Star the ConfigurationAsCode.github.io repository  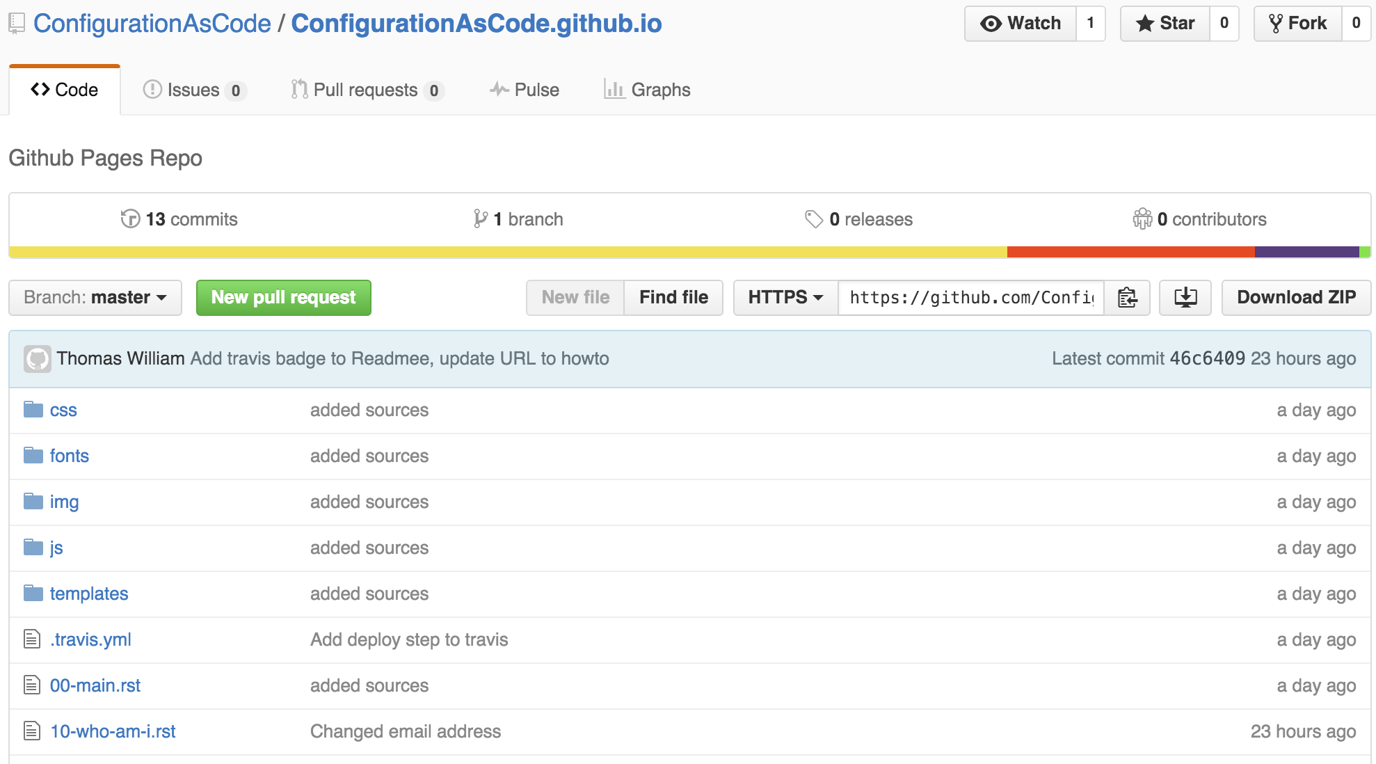(1165, 23)
